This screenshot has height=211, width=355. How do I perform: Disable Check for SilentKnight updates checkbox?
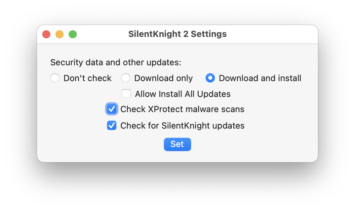click(112, 126)
